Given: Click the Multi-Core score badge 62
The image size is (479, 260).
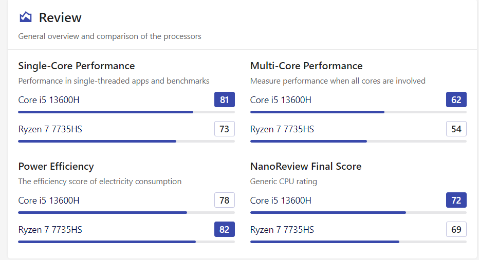Looking at the screenshot, I should (456, 99).
